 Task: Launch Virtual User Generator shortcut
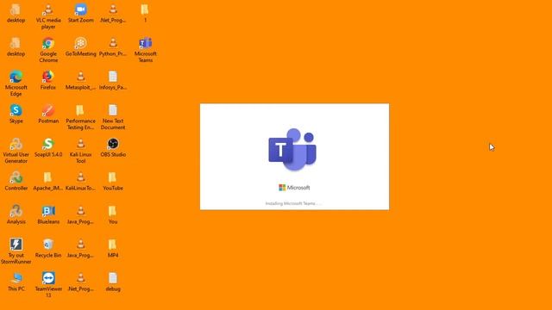pos(16,151)
